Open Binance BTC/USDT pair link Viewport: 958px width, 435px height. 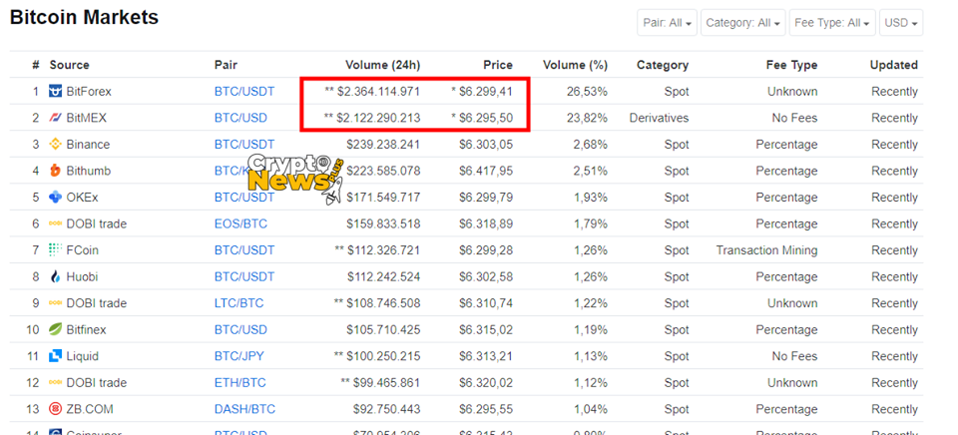tap(244, 145)
